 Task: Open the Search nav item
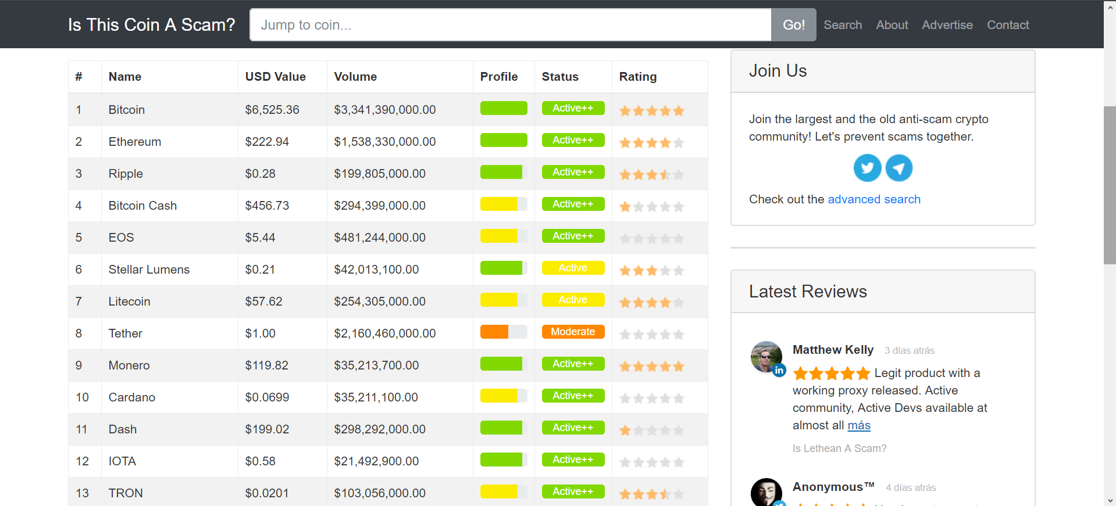(843, 25)
